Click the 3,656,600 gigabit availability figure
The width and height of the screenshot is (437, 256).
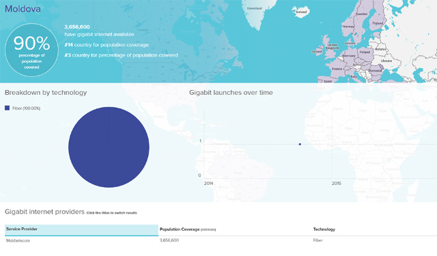77,27
